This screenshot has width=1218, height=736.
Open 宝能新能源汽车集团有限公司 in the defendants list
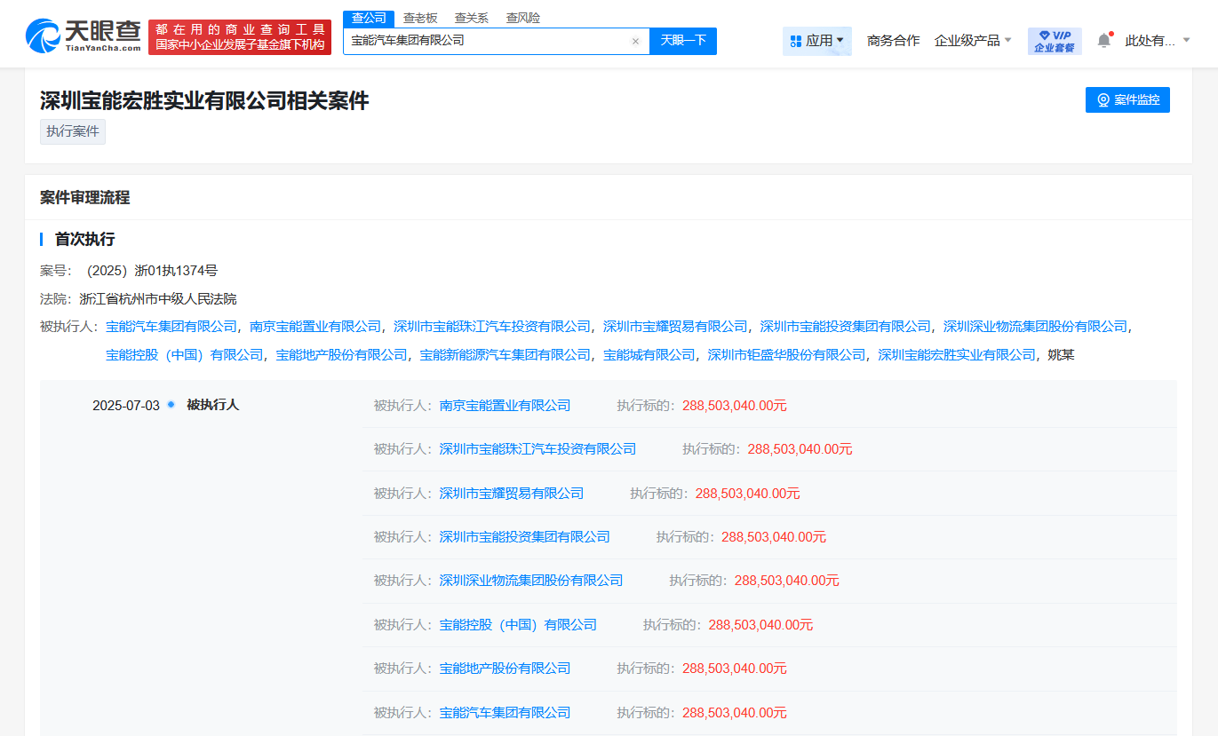click(x=505, y=355)
